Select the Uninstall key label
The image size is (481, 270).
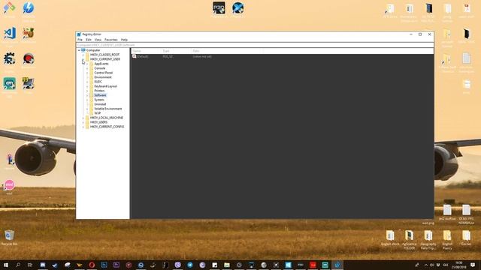pyautogui.click(x=100, y=104)
